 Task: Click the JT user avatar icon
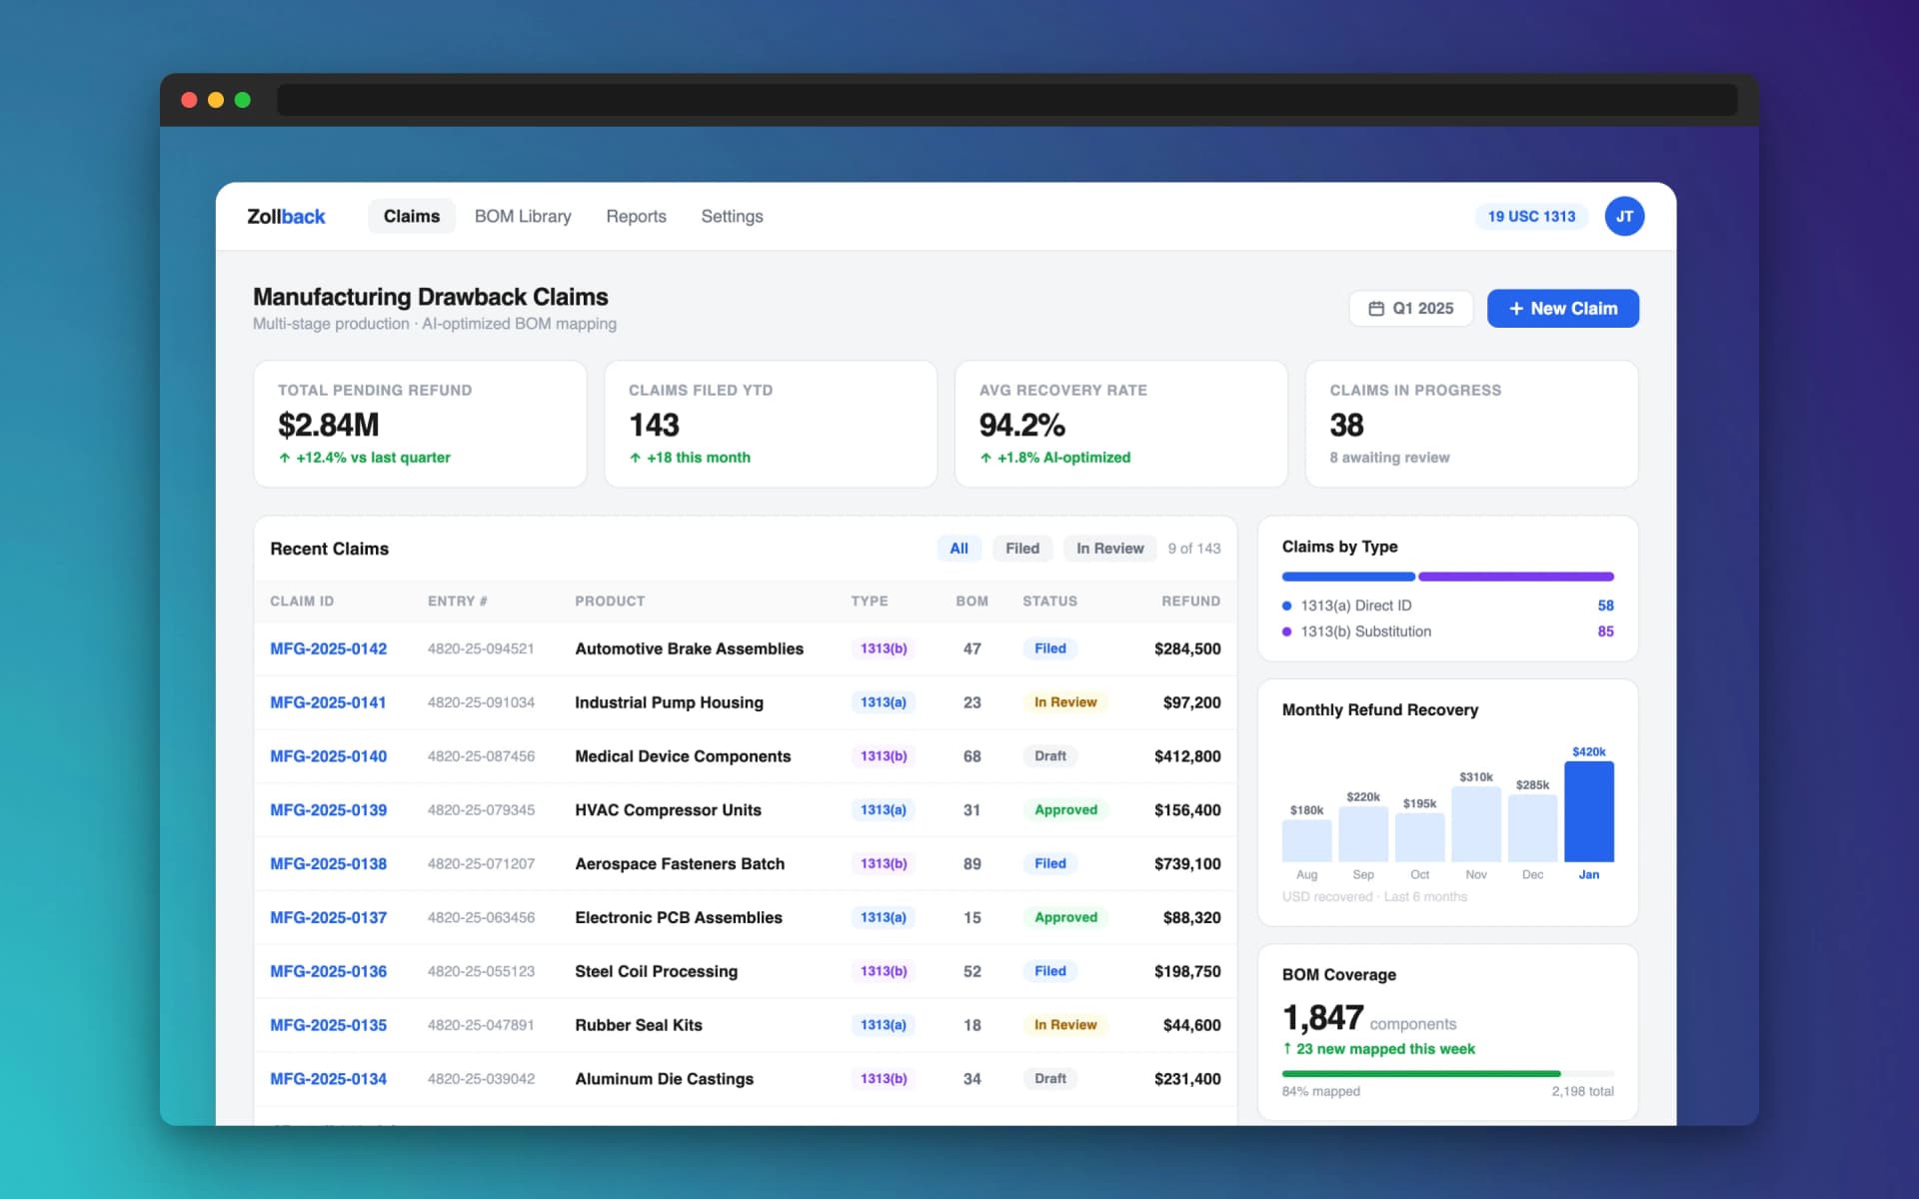pos(1624,216)
